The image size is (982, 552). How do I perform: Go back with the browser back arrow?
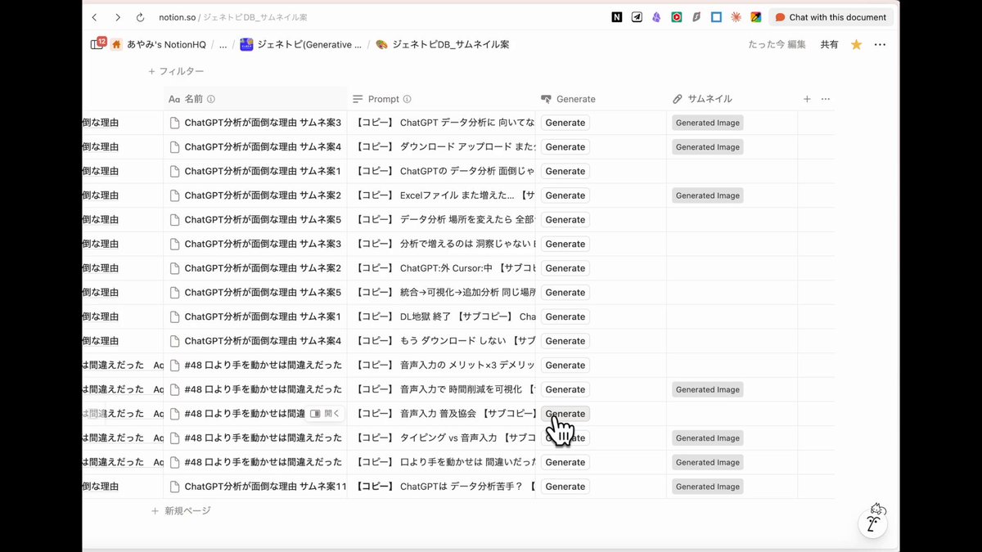click(x=94, y=17)
